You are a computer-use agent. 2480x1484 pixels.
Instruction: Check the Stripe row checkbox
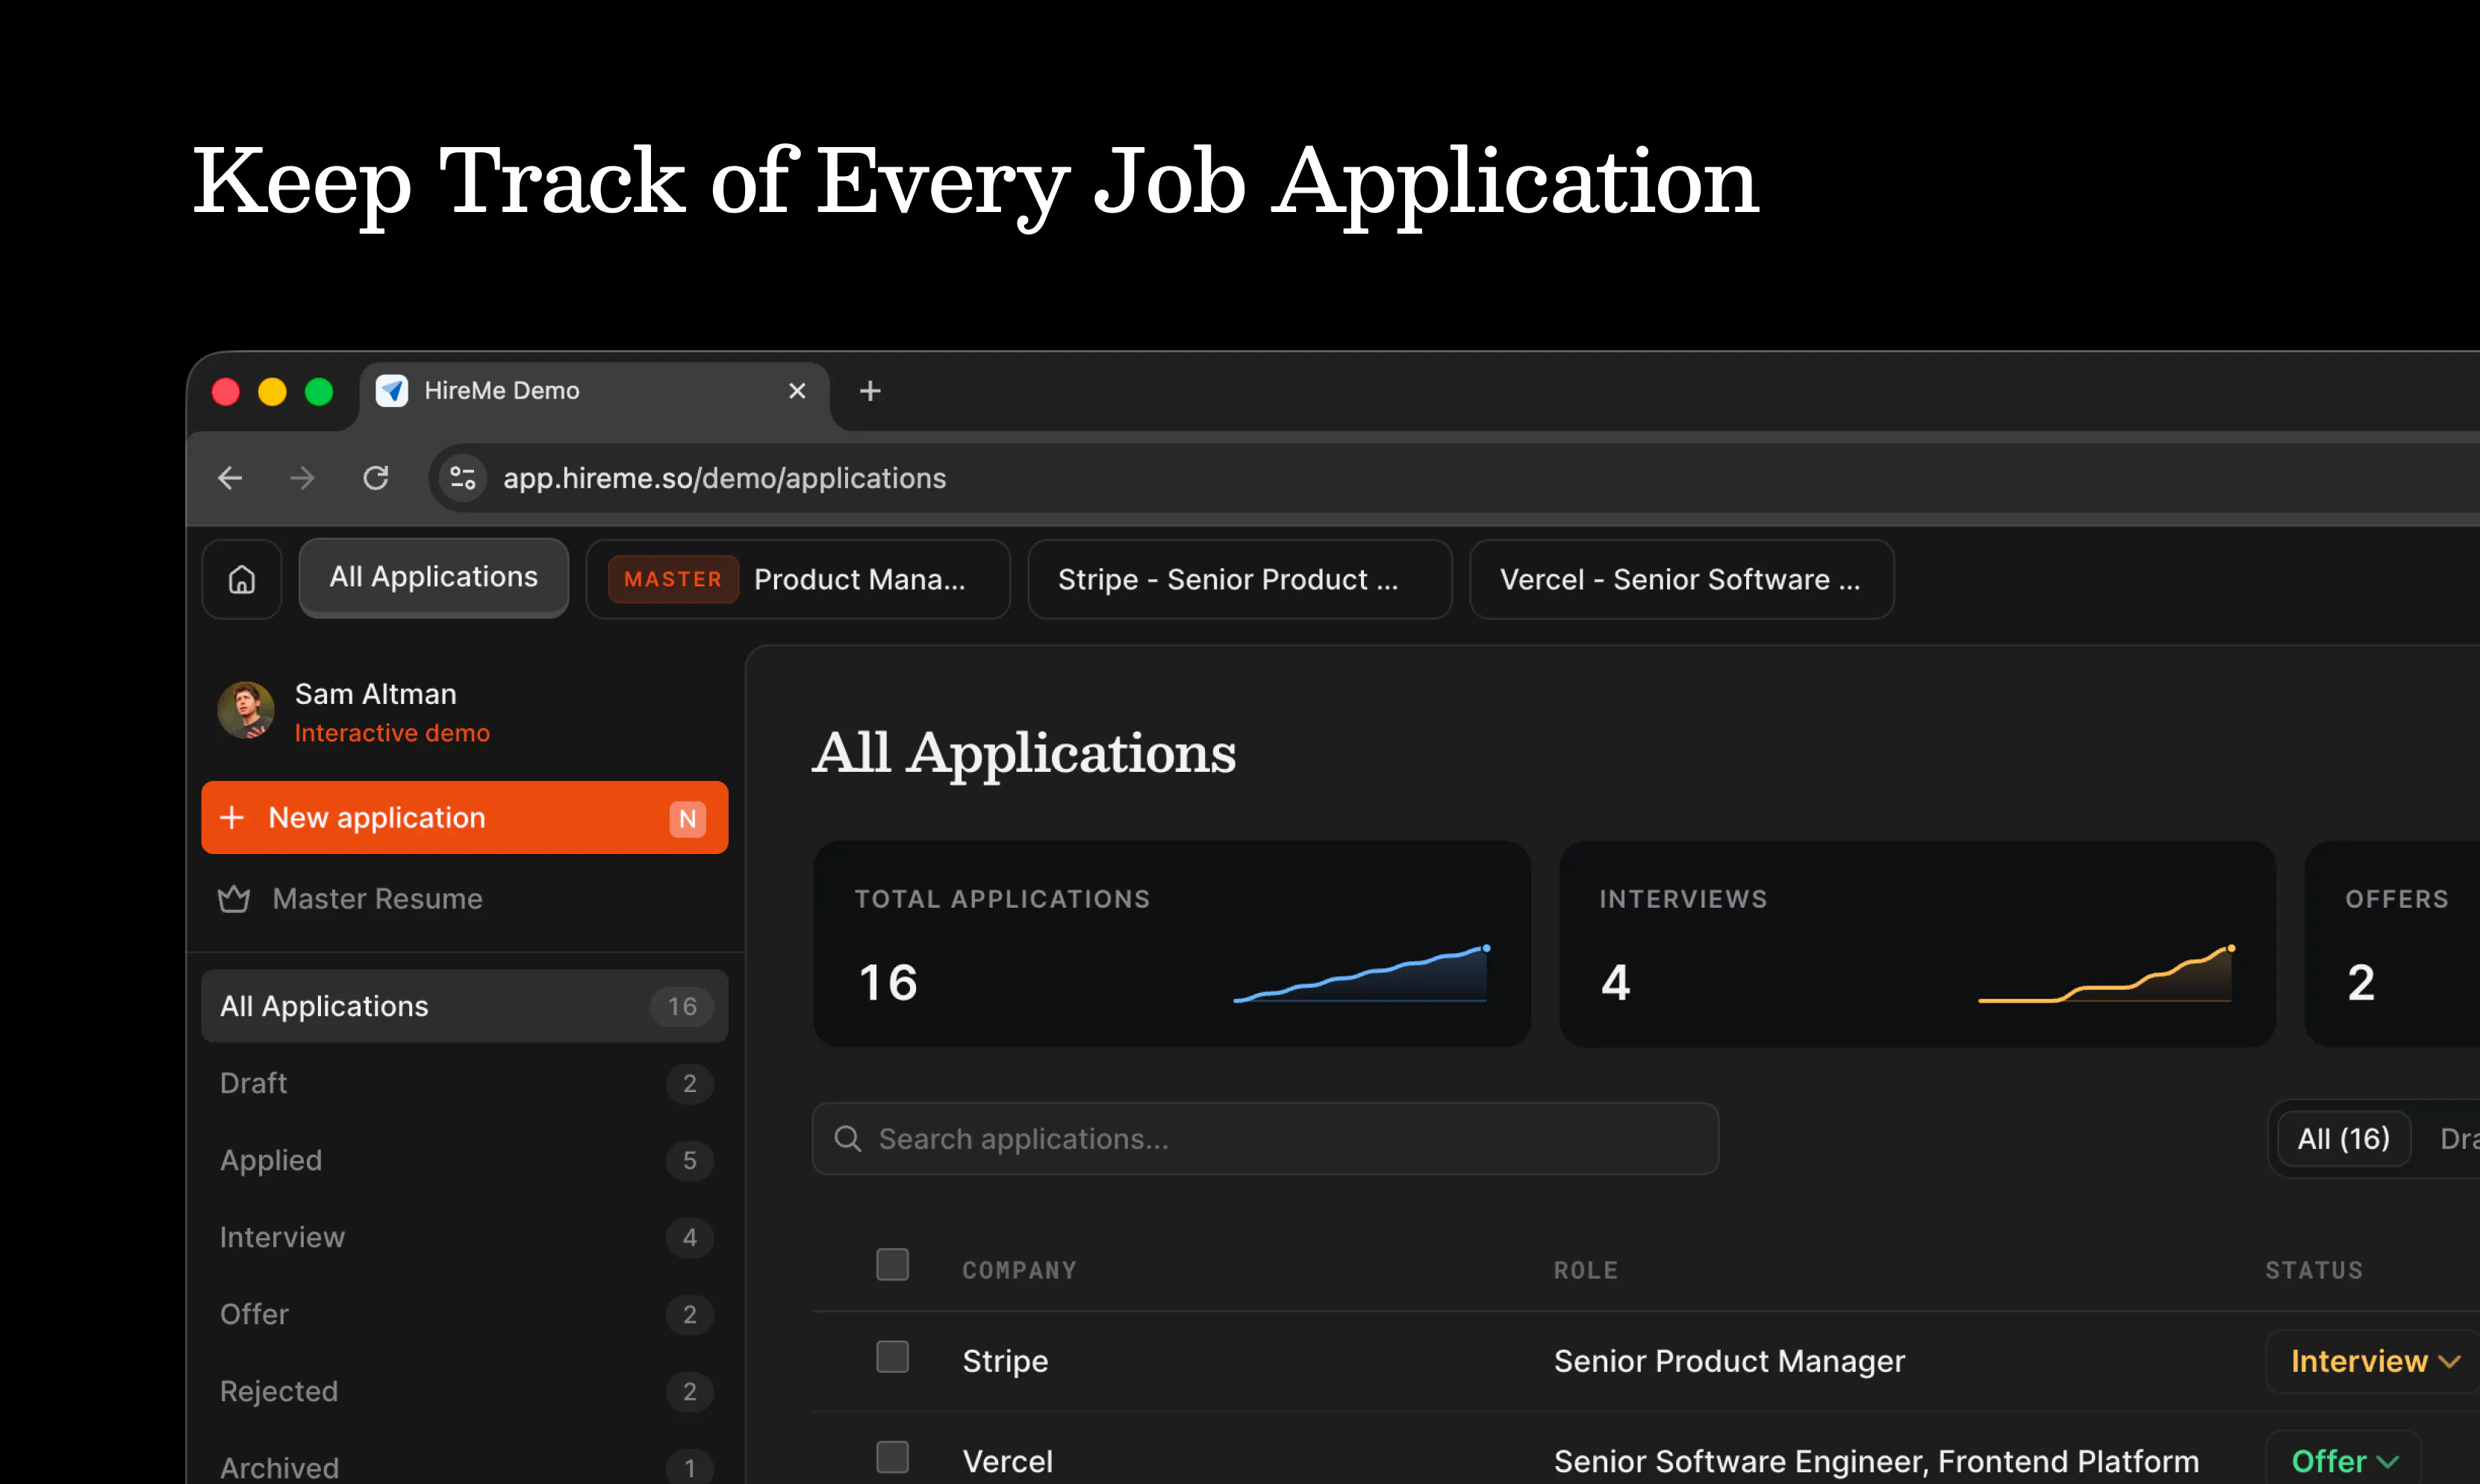[893, 1358]
